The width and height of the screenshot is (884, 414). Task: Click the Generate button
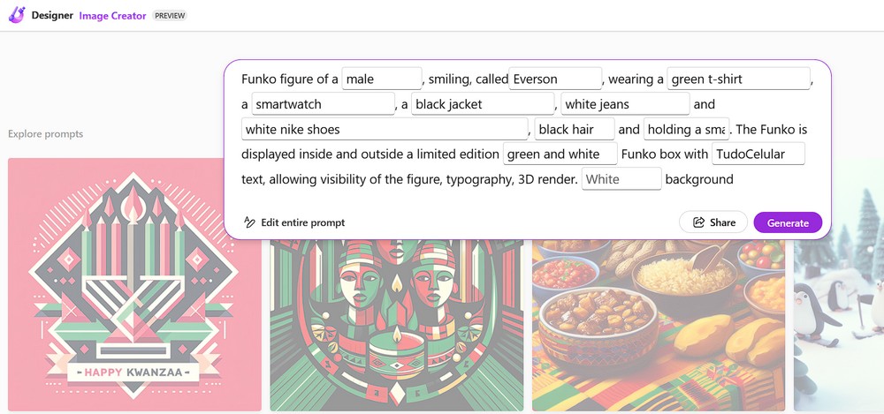point(788,222)
